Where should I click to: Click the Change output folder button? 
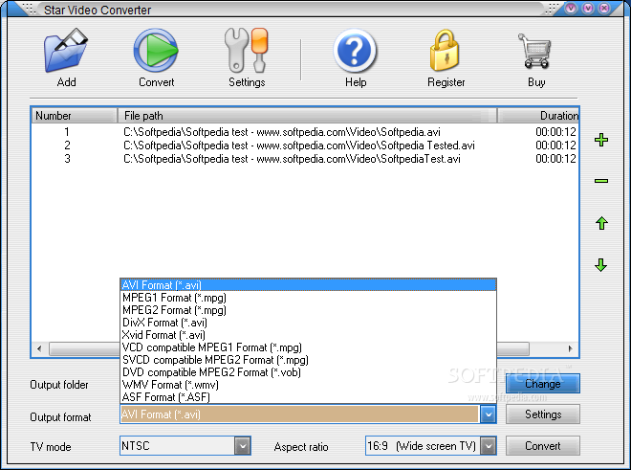point(542,383)
